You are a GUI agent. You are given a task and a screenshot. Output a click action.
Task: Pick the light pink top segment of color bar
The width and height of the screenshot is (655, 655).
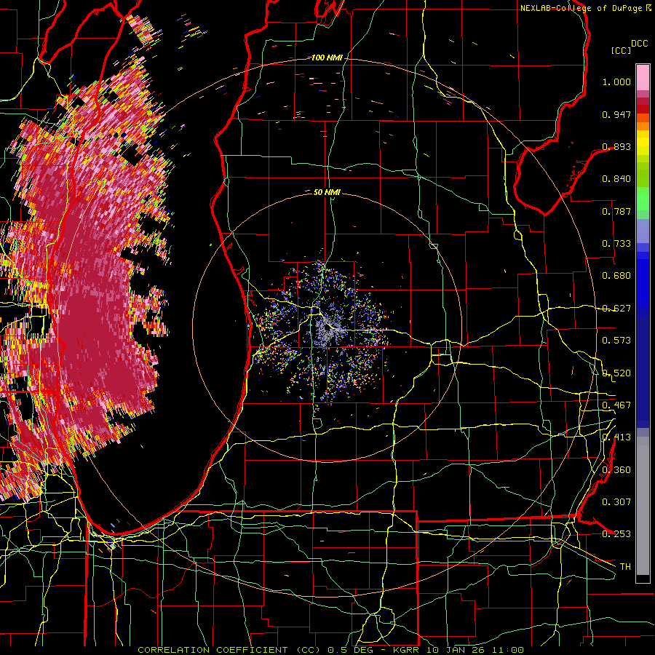[x=643, y=77]
